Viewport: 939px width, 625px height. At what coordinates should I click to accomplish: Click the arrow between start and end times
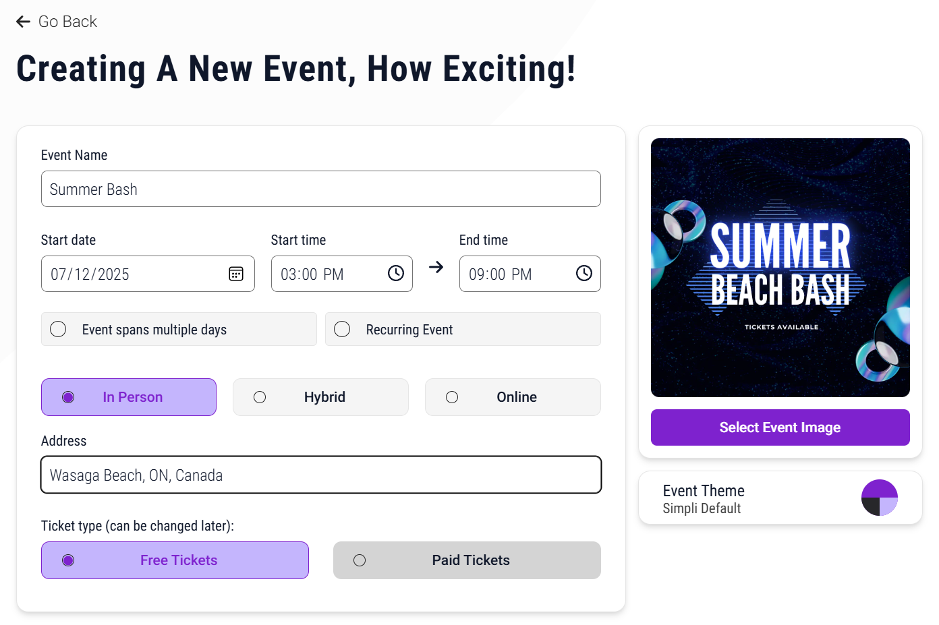(x=436, y=268)
